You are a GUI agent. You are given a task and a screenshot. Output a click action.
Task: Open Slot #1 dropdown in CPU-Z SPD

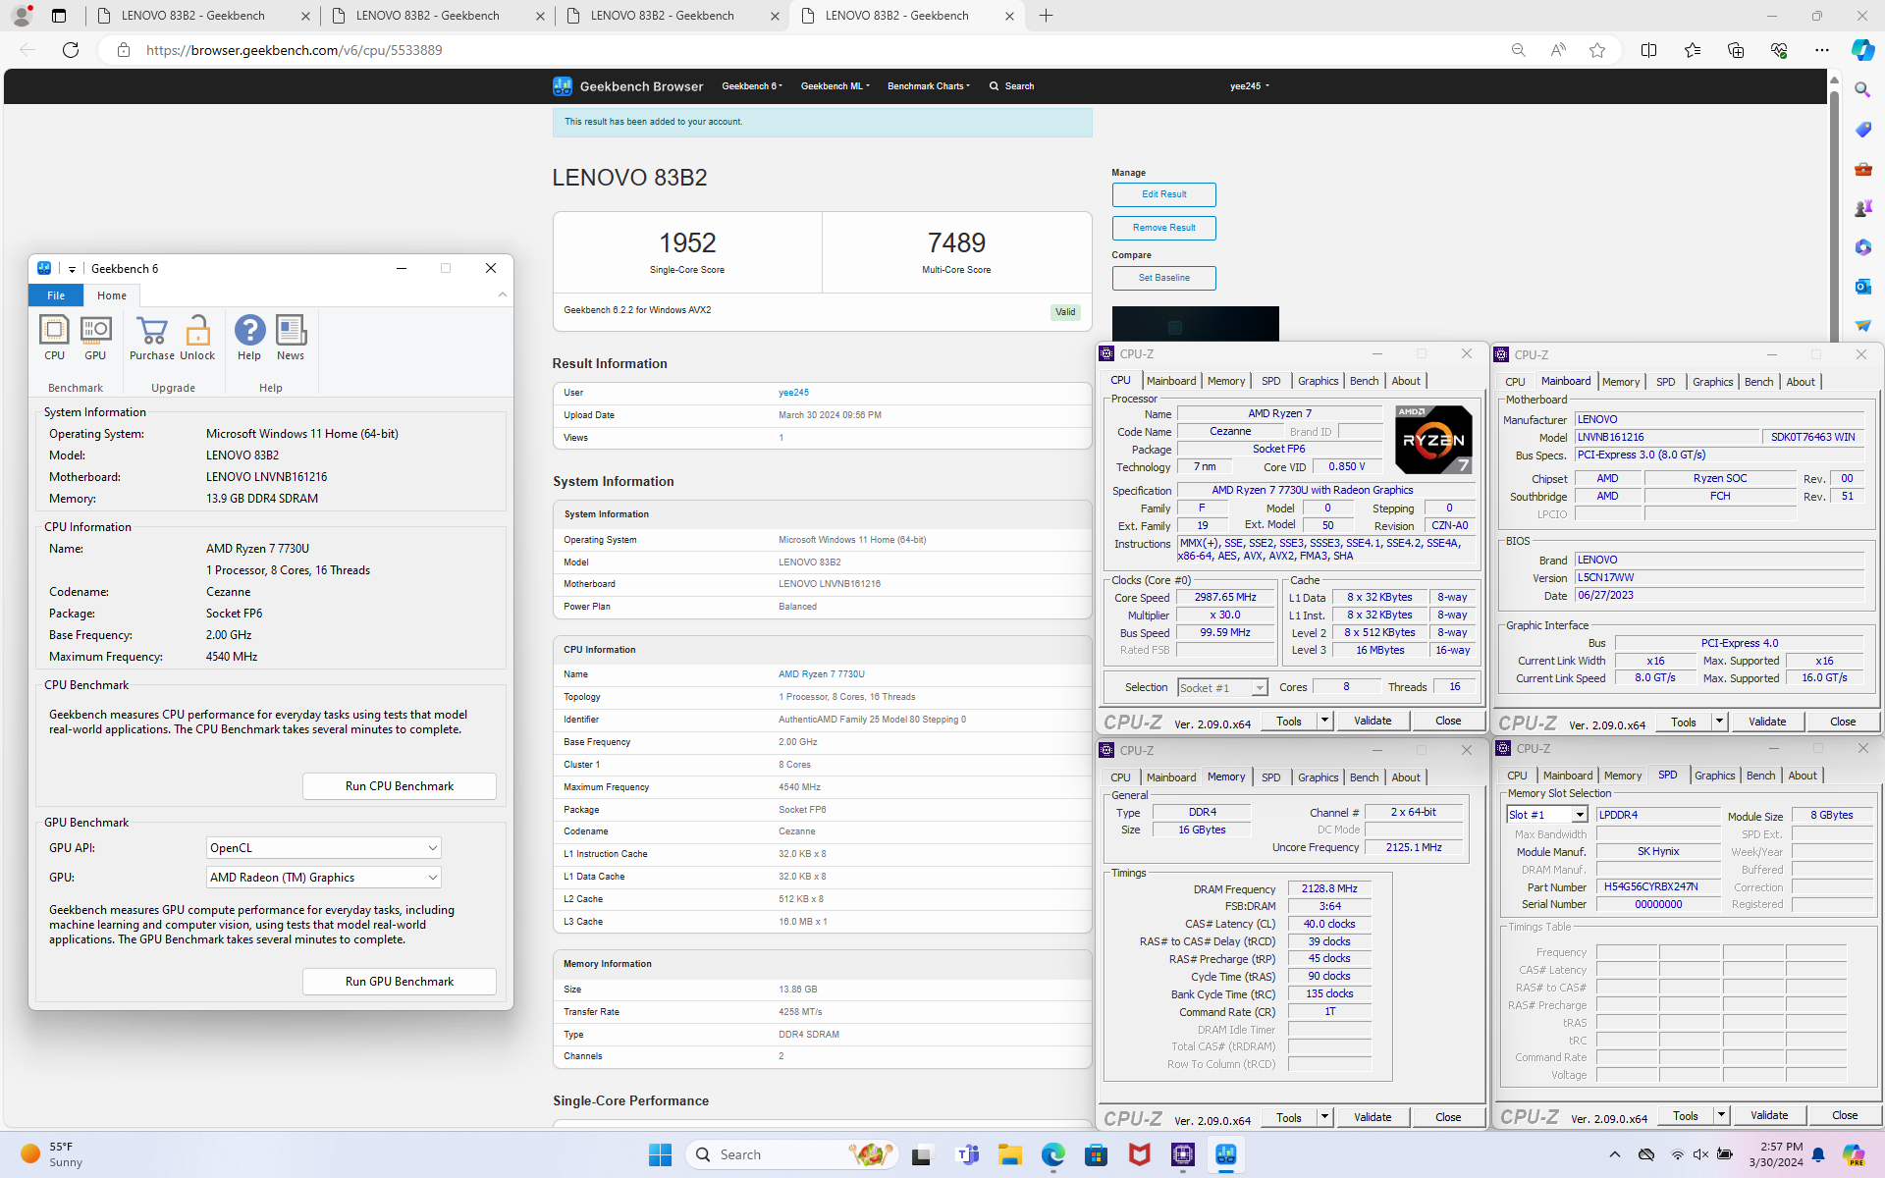point(1547,815)
